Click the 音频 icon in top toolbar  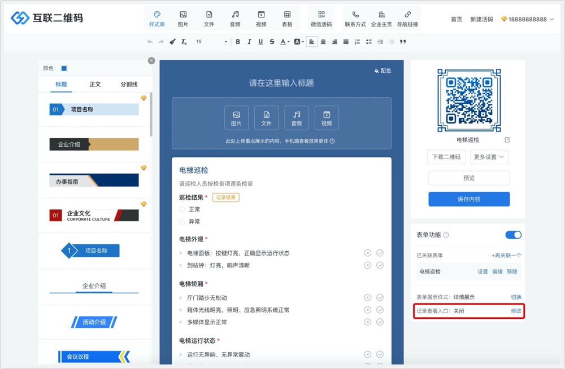(235, 18)
